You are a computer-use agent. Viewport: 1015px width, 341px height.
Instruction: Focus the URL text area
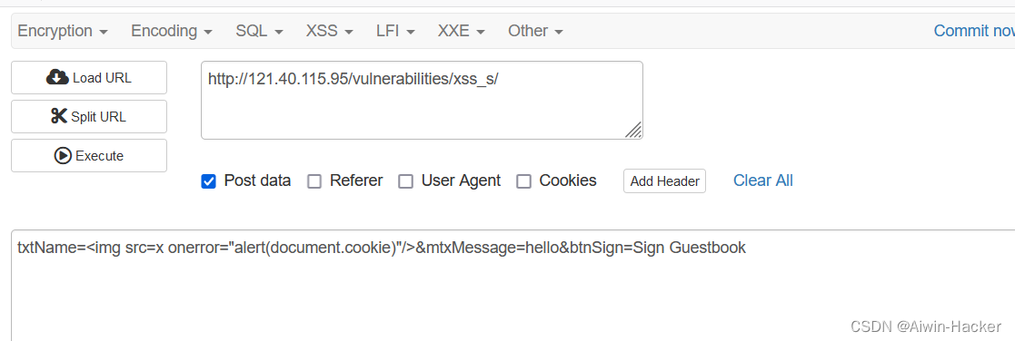(422, 100)
